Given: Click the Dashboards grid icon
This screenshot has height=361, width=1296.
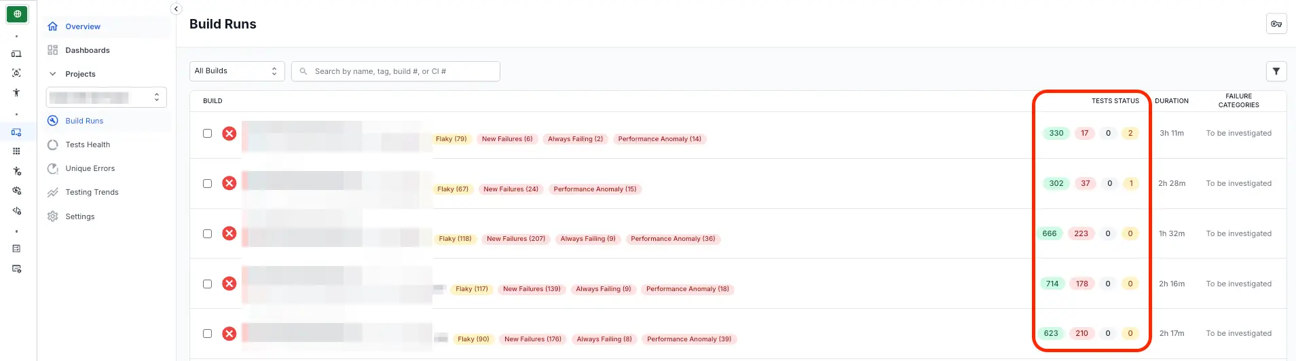Looking at the screenshot, I should coord(53,50).
